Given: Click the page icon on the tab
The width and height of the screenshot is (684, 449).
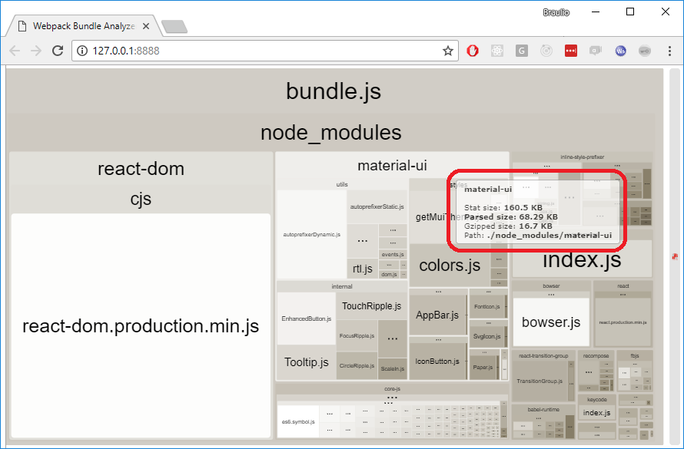Looking at the screenshot, I should pos(22,26).
